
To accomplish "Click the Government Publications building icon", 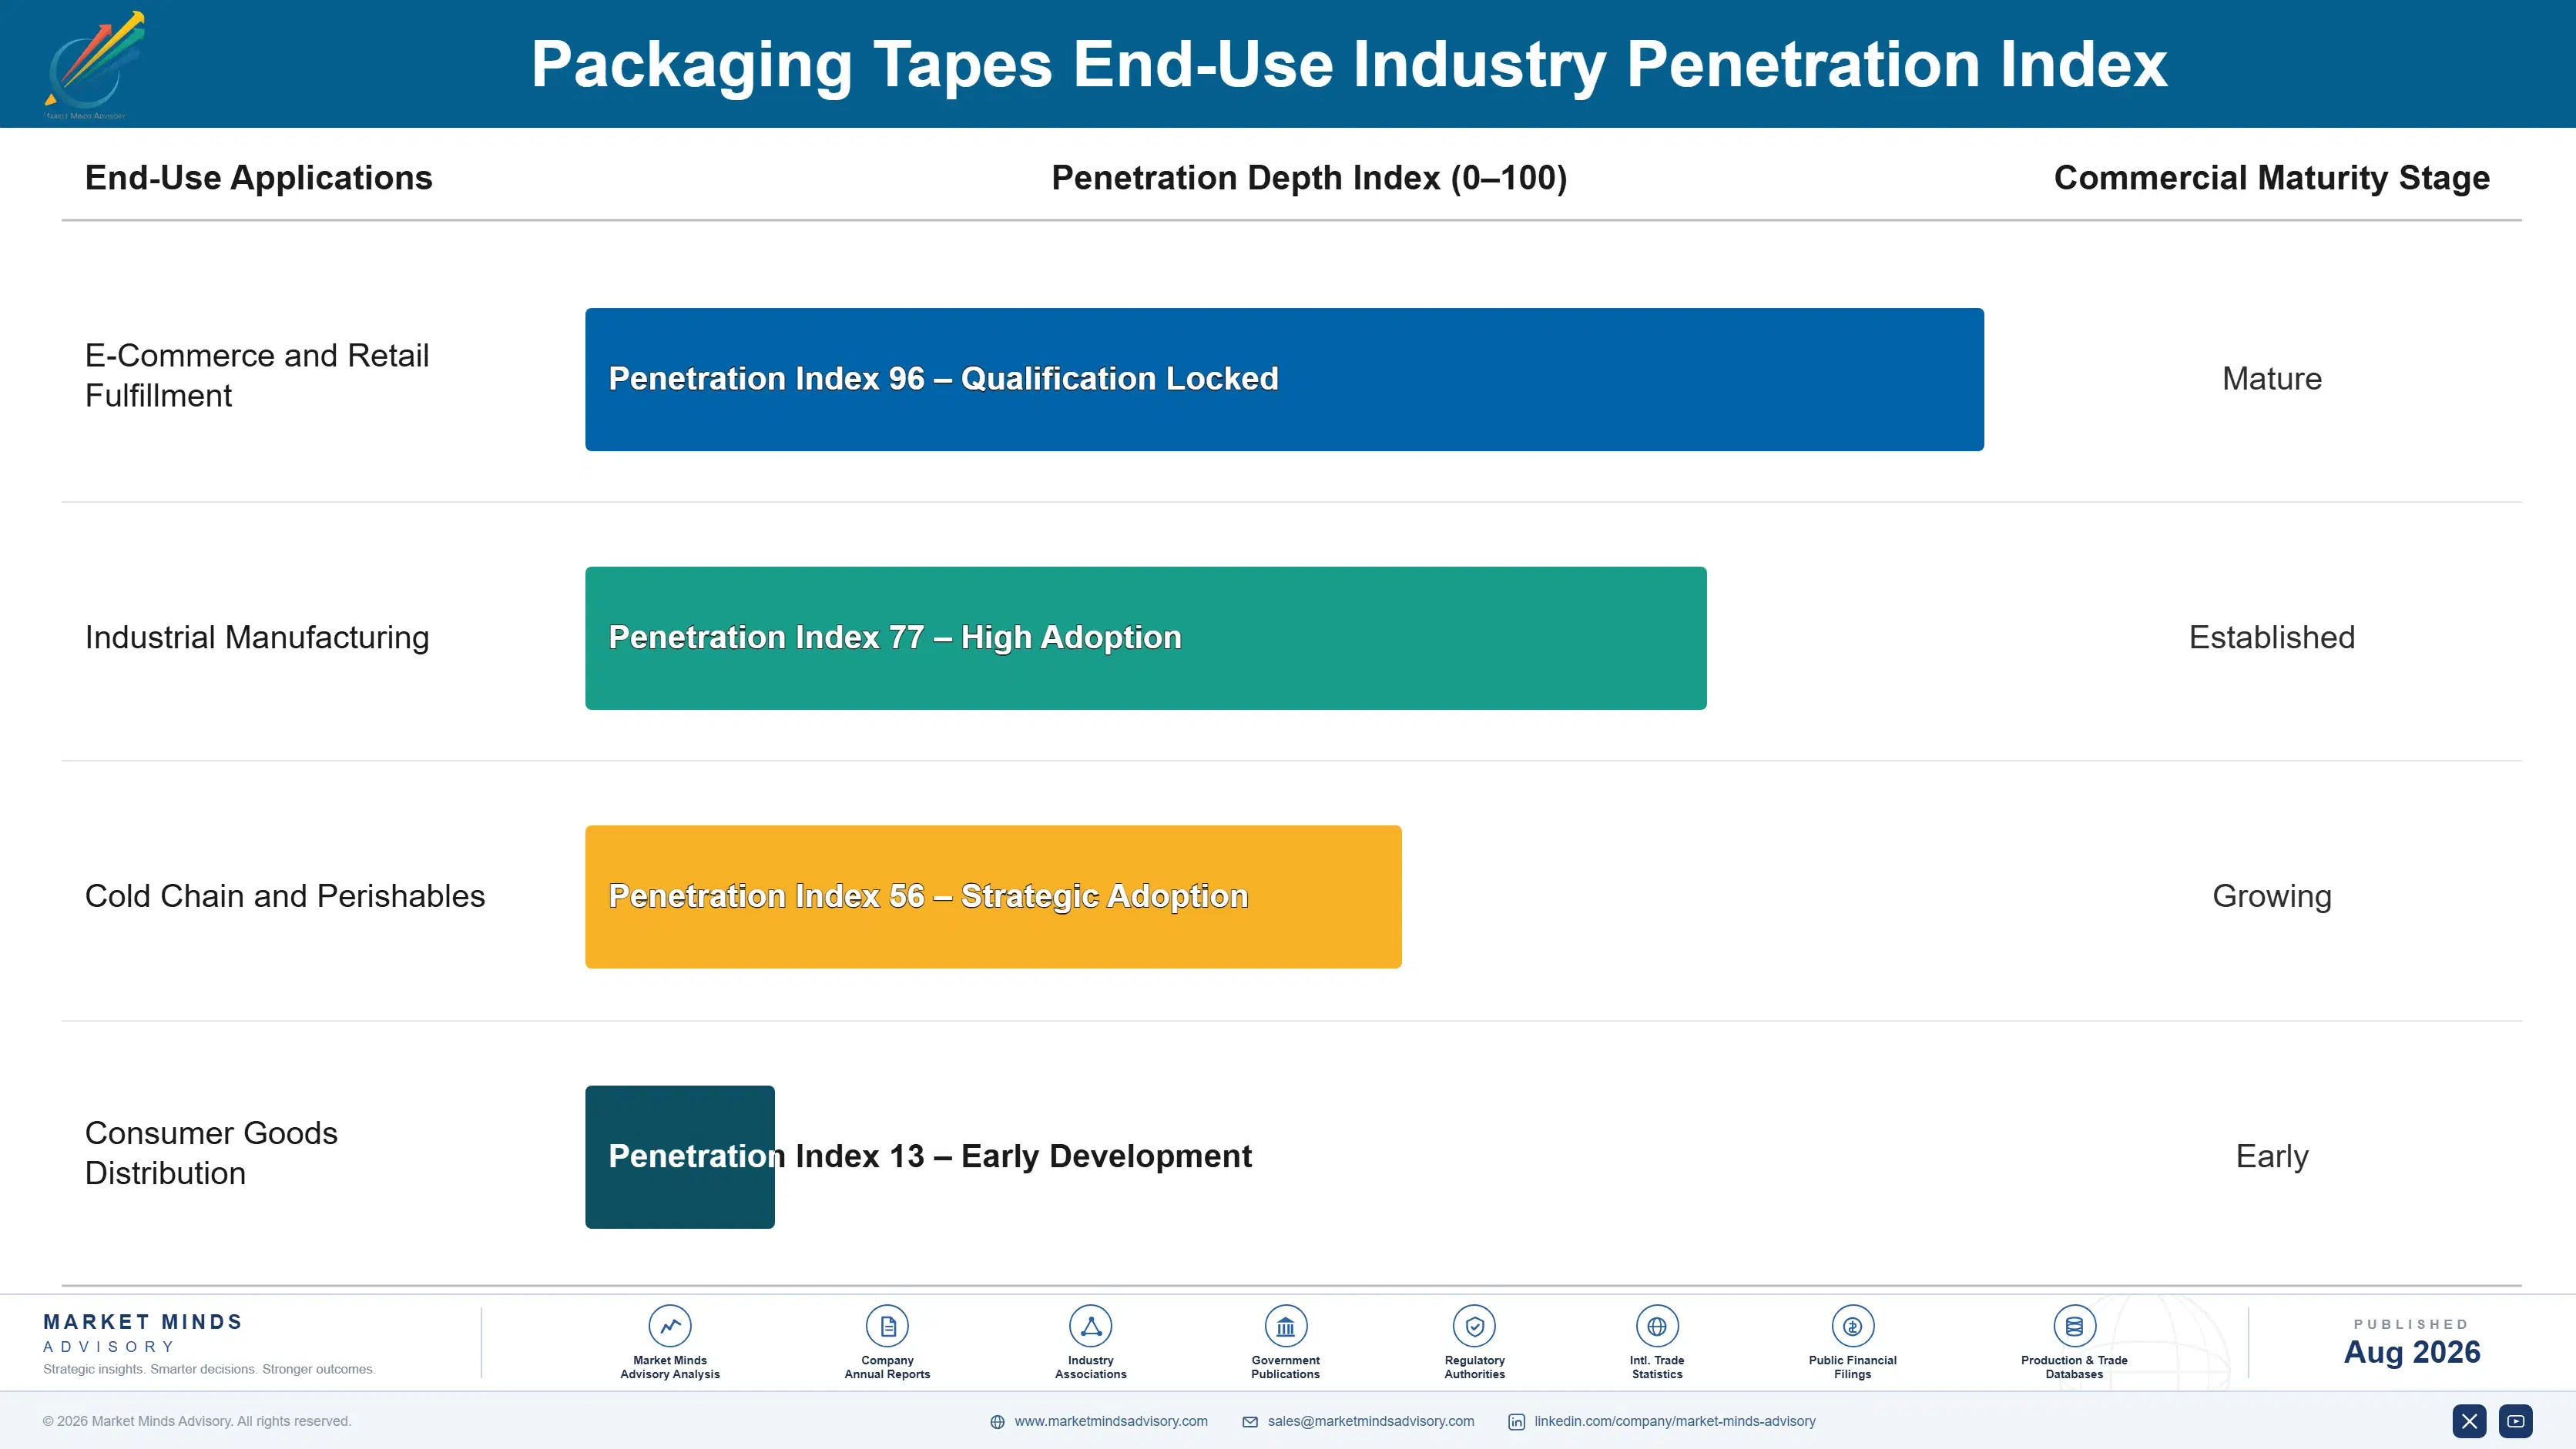I will pyautogui.click(x=1285, y=1326).
